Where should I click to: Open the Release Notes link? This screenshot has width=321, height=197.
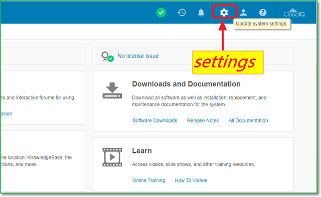coord(203,120)
